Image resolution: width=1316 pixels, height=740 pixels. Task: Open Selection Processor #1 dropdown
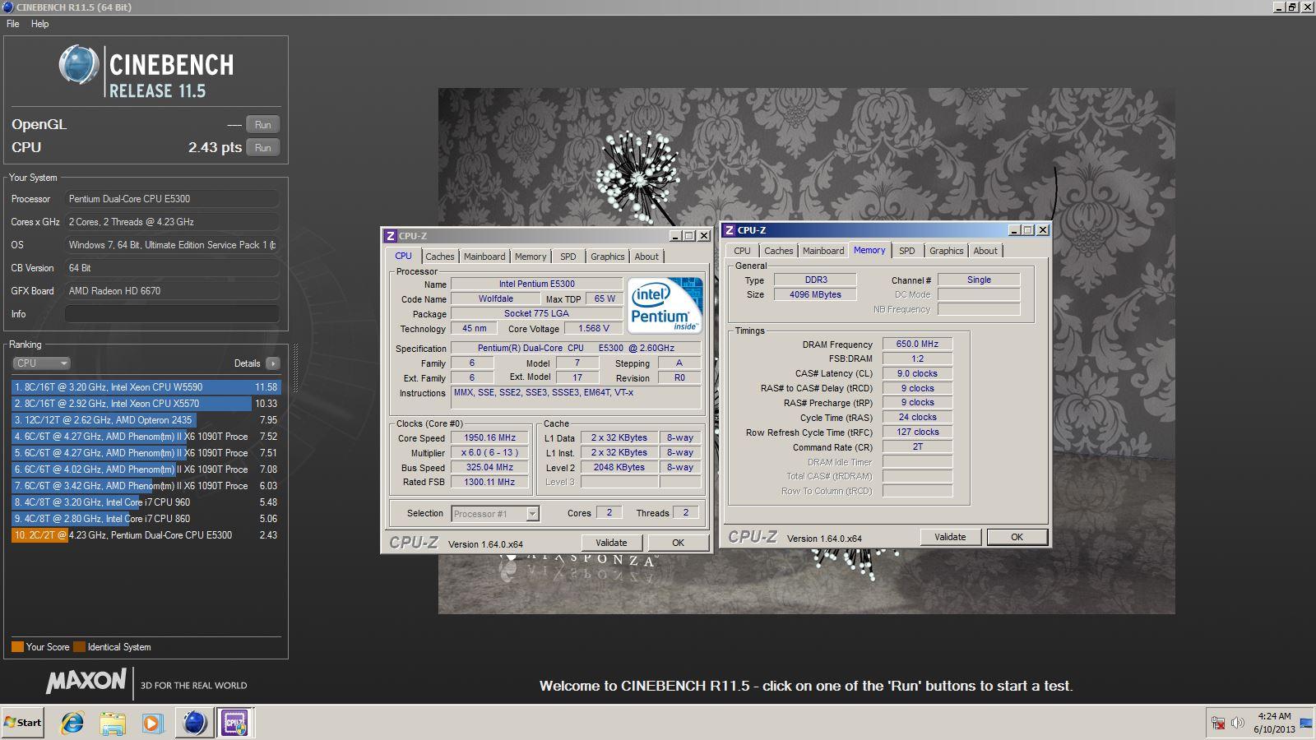pos(495,514)
